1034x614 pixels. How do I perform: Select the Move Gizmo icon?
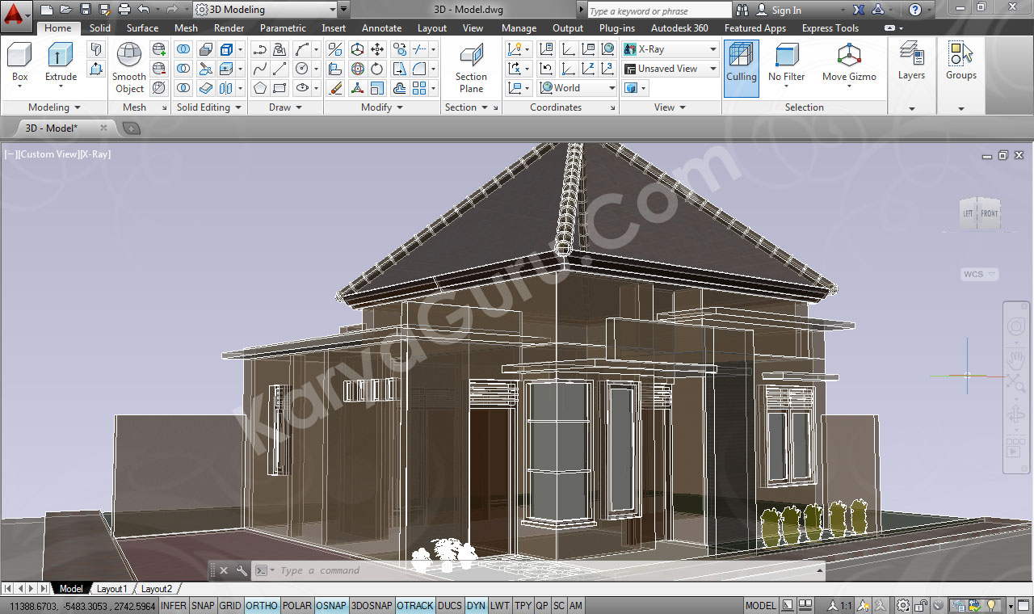[849, 57]
